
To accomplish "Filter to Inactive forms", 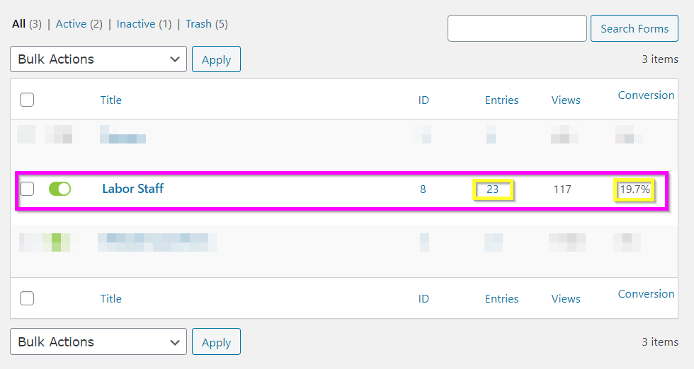I will [136, 24].
